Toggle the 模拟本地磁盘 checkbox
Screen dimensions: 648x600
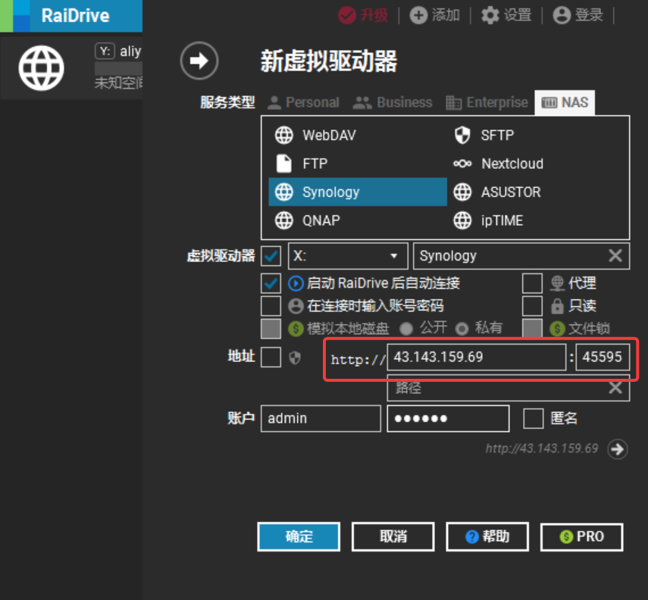coord(271,329)
